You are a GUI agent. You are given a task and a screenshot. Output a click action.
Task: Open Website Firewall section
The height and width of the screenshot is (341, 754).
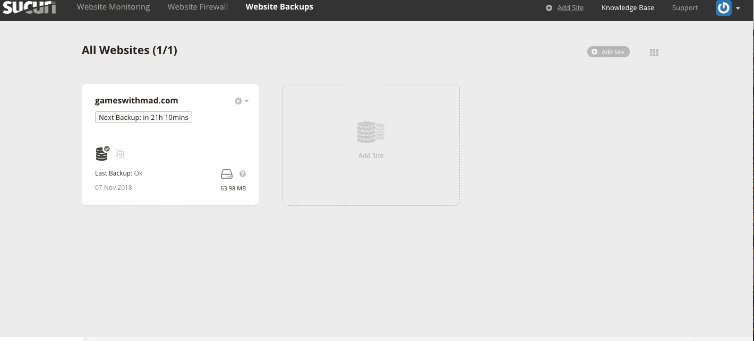pyautogui.click(x=198, y=7)
